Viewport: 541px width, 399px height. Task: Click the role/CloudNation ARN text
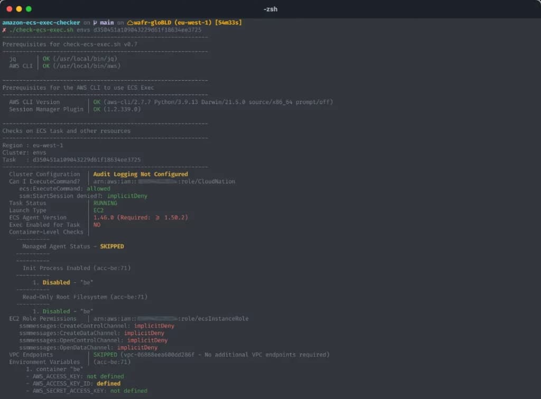click(207, 182)
